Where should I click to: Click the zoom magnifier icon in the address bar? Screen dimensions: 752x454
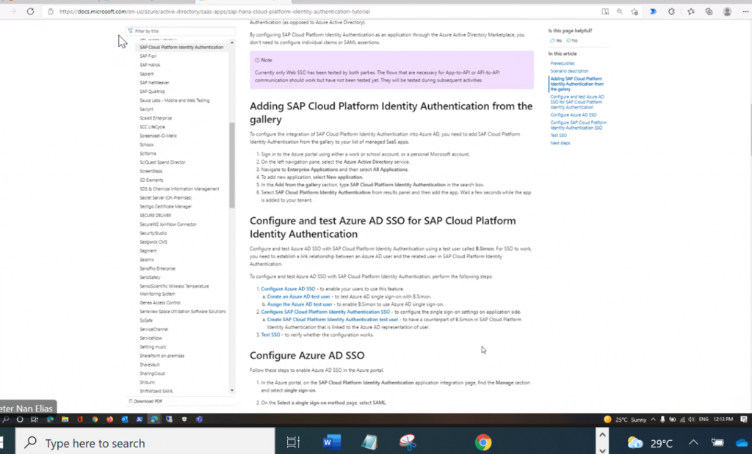pos(620,12)
